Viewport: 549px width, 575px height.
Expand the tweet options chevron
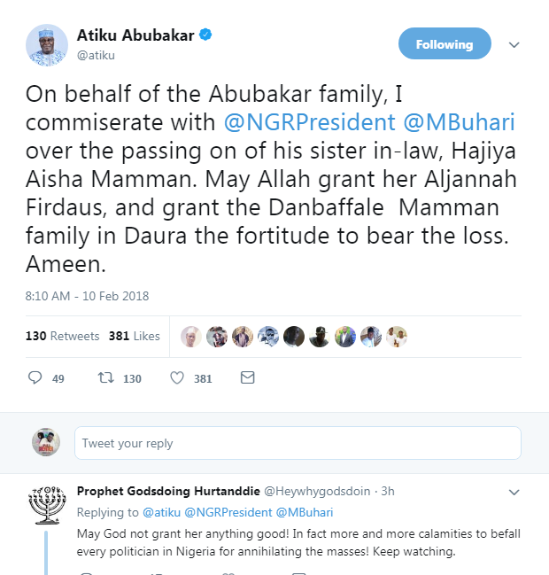pyautogui.click(x=514, y=44)
